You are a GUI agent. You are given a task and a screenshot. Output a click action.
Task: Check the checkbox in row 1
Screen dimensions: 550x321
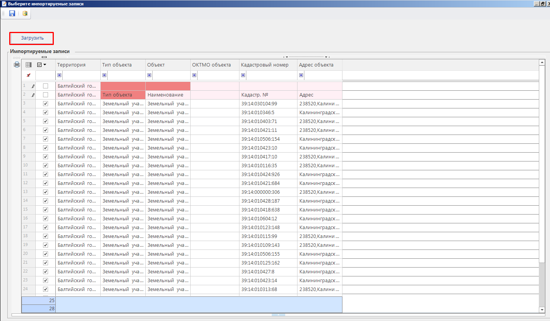(x=45, y=86)
